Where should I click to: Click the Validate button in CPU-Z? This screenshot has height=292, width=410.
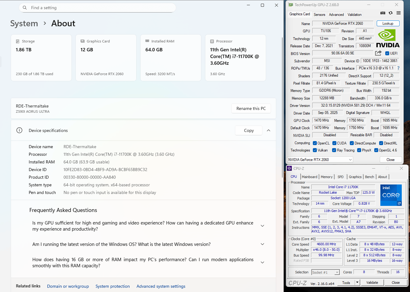372,283
